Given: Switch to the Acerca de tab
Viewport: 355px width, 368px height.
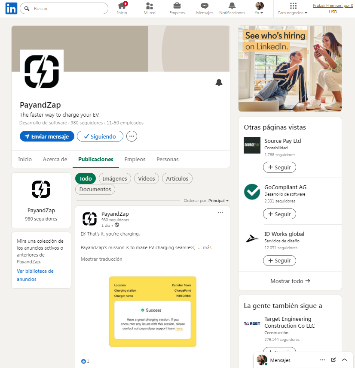Looking at the screenshot, I should coord(55,160).
